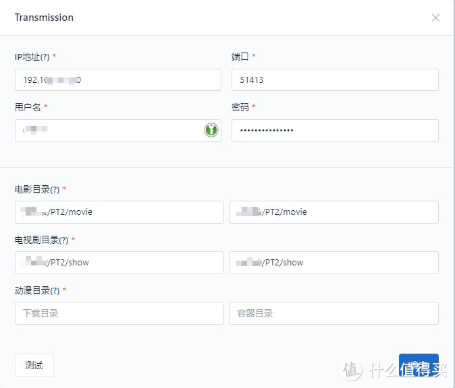Open the 电影目录 help question mark
The height and width of the screenshot is (388, 455).
55,190
